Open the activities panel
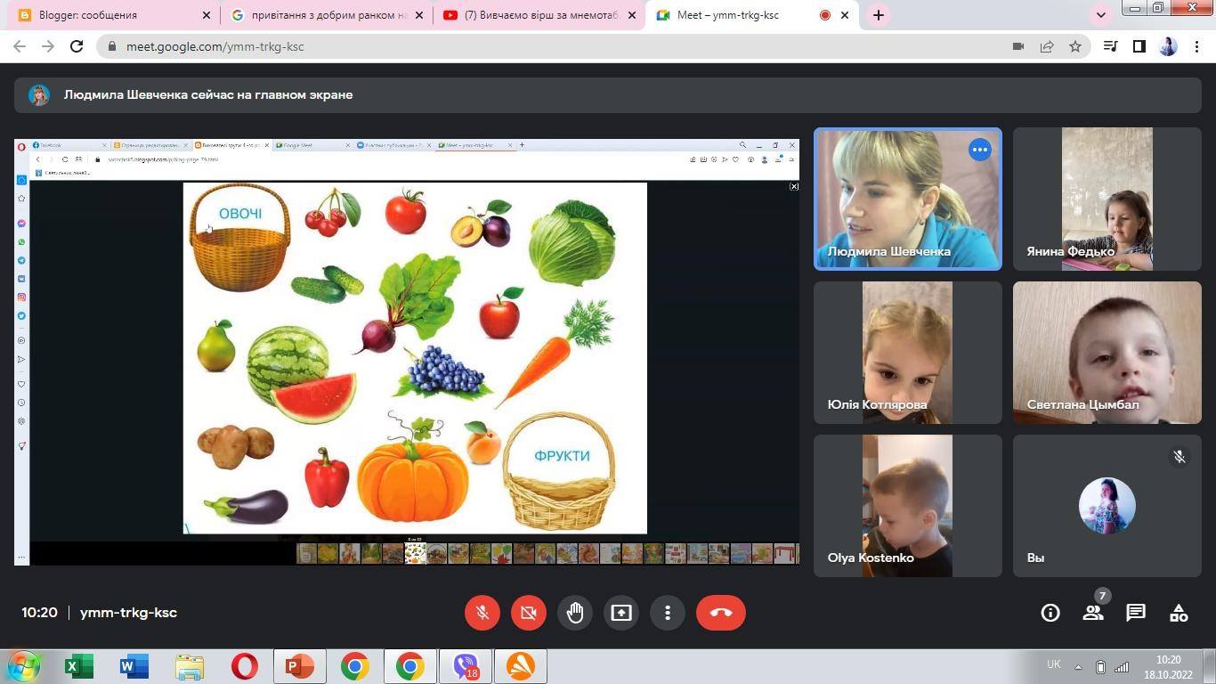The image size is (1216, 684). [x=1179, y=613]
